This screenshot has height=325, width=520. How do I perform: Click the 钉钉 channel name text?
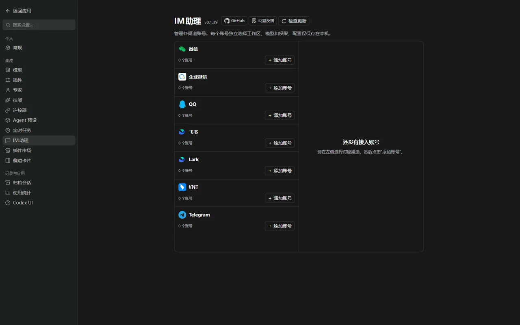[193, 187]
